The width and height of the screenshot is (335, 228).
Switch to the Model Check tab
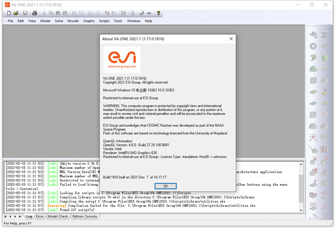tap(58, 216)
